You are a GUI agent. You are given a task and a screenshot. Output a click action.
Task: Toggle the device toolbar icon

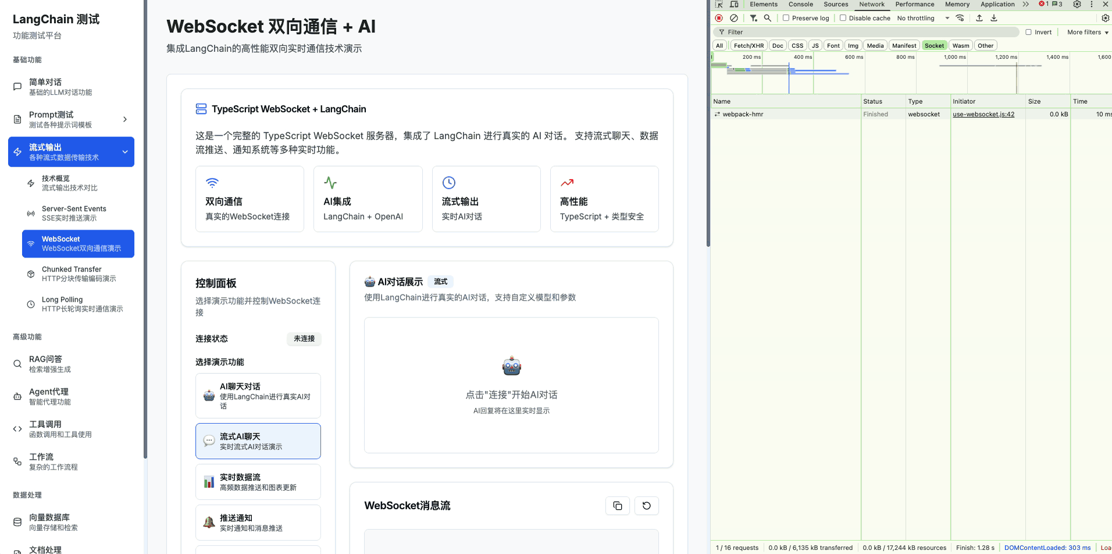tap(734, 4)
